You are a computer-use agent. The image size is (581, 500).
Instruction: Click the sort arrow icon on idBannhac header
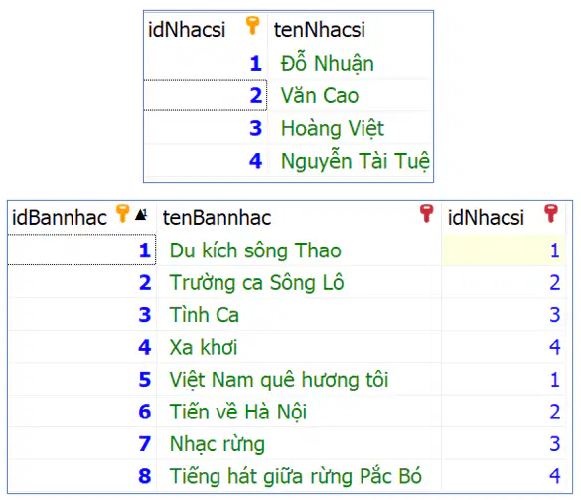[x=141, y=214]
